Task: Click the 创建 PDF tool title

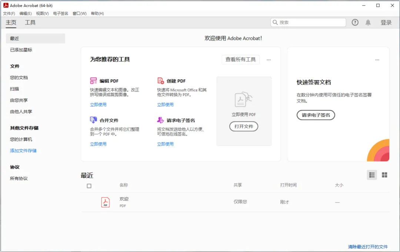Action: click(176, 81)
